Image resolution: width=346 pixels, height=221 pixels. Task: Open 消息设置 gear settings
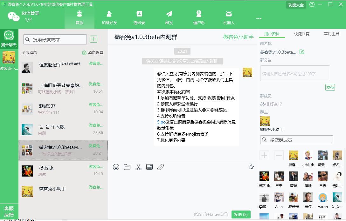[93, 53]
